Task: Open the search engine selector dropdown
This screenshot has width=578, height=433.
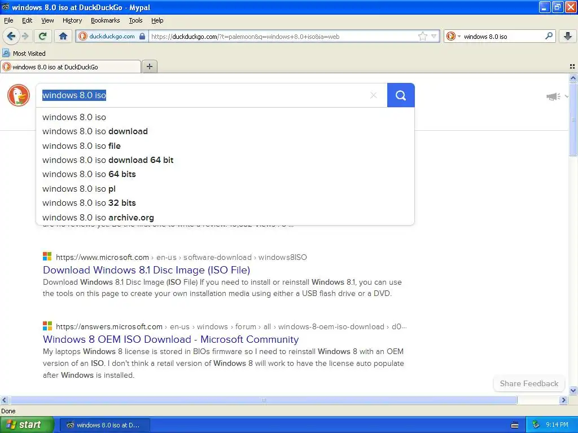Action: [453, 36]
